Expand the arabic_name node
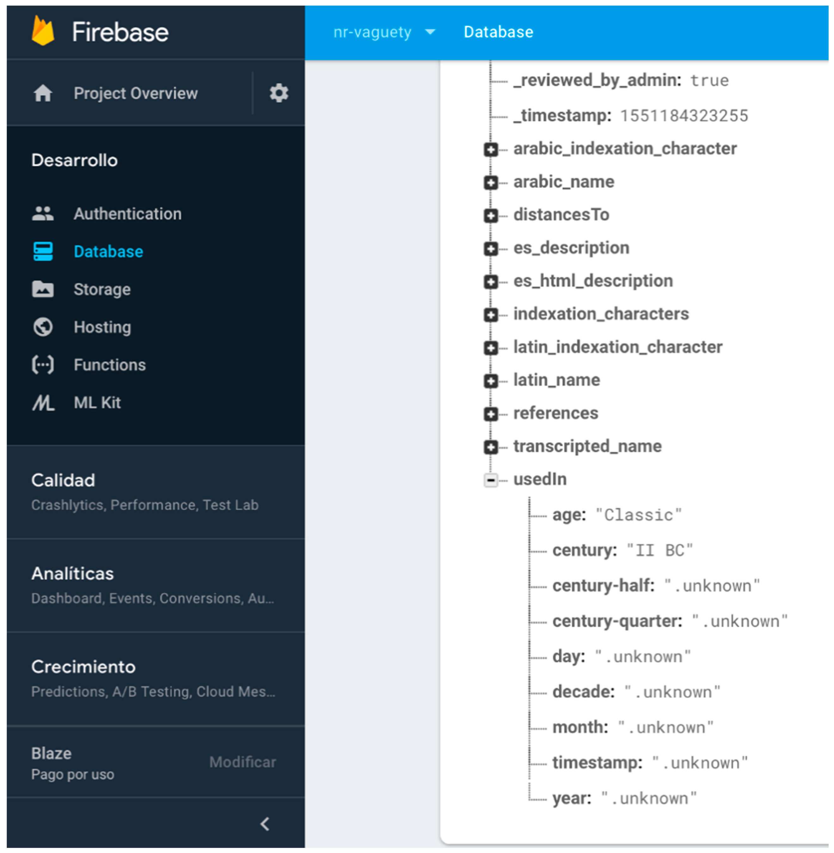Image resolution: width=834 pixels, height=853 pixels. pos(491,182)
